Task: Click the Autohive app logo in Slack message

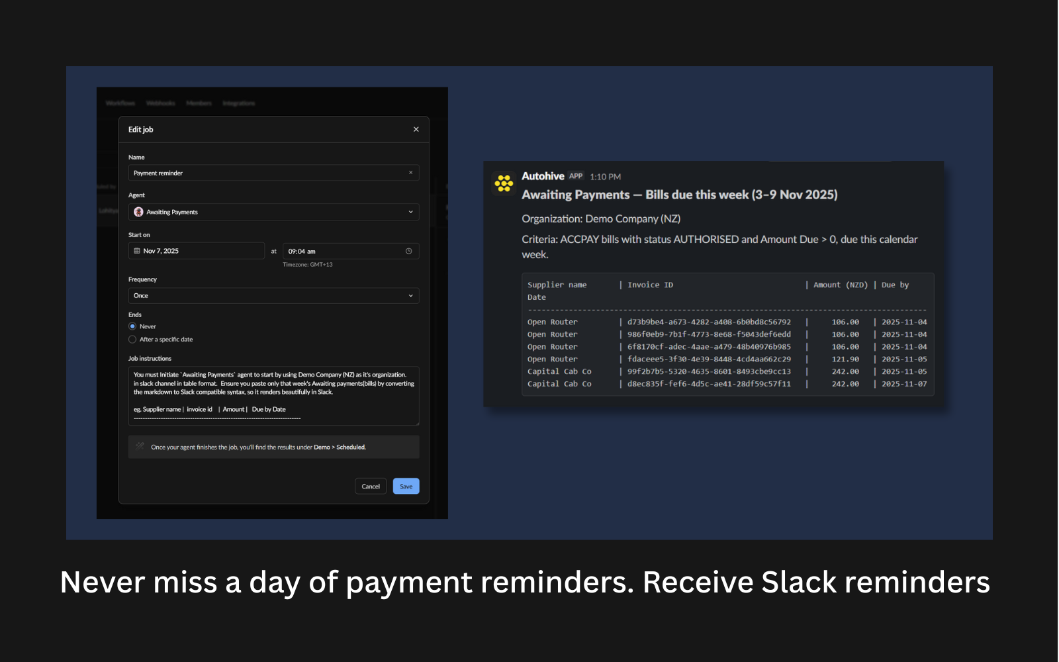Action: point(504,183)
